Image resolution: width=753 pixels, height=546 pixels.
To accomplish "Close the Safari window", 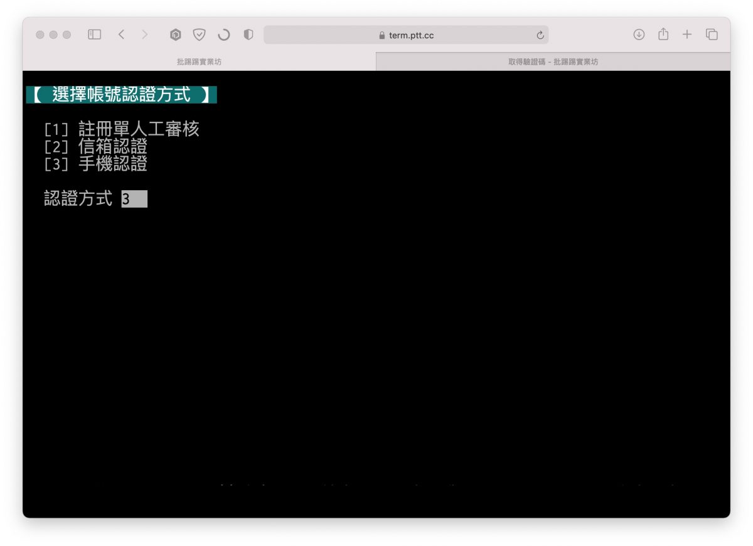I will pos(40,35).
